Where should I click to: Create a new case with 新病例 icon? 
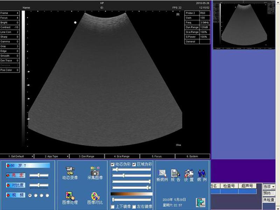point(162,173)
